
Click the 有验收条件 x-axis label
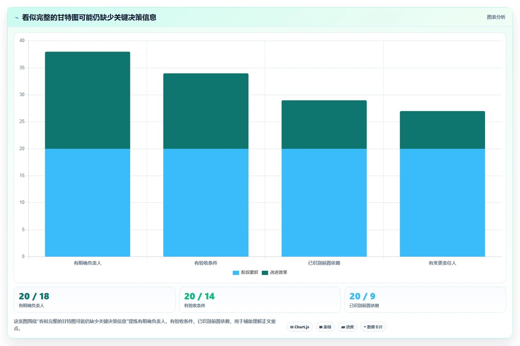[x=206, y=263]
